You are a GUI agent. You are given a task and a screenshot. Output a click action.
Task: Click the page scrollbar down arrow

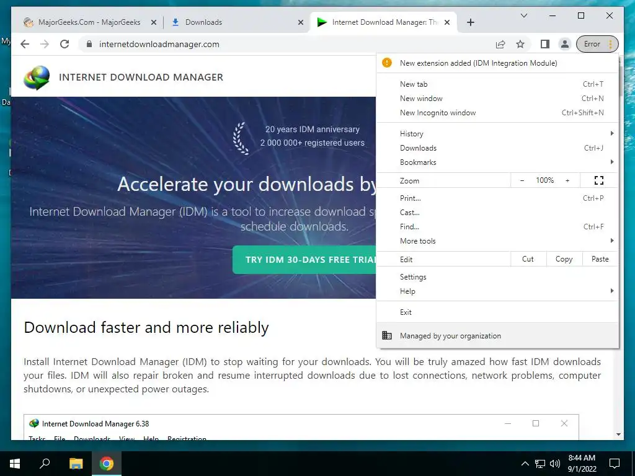tap(618, 434)
